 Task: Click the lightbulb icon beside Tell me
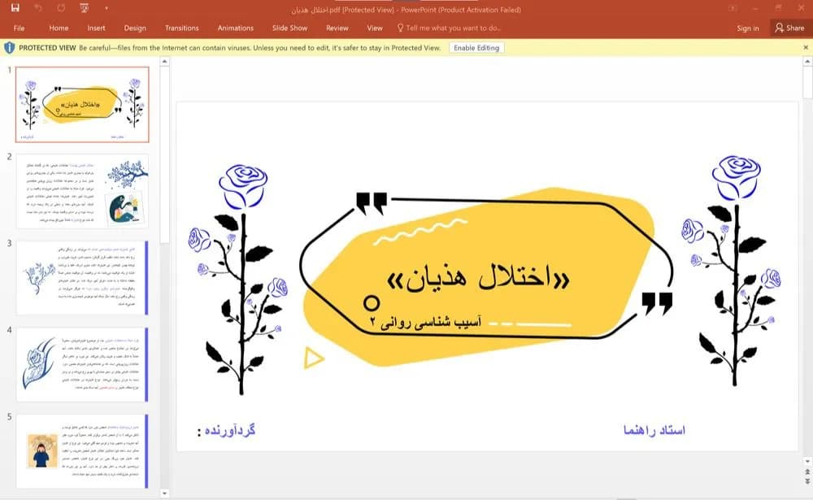coord(400,28)
